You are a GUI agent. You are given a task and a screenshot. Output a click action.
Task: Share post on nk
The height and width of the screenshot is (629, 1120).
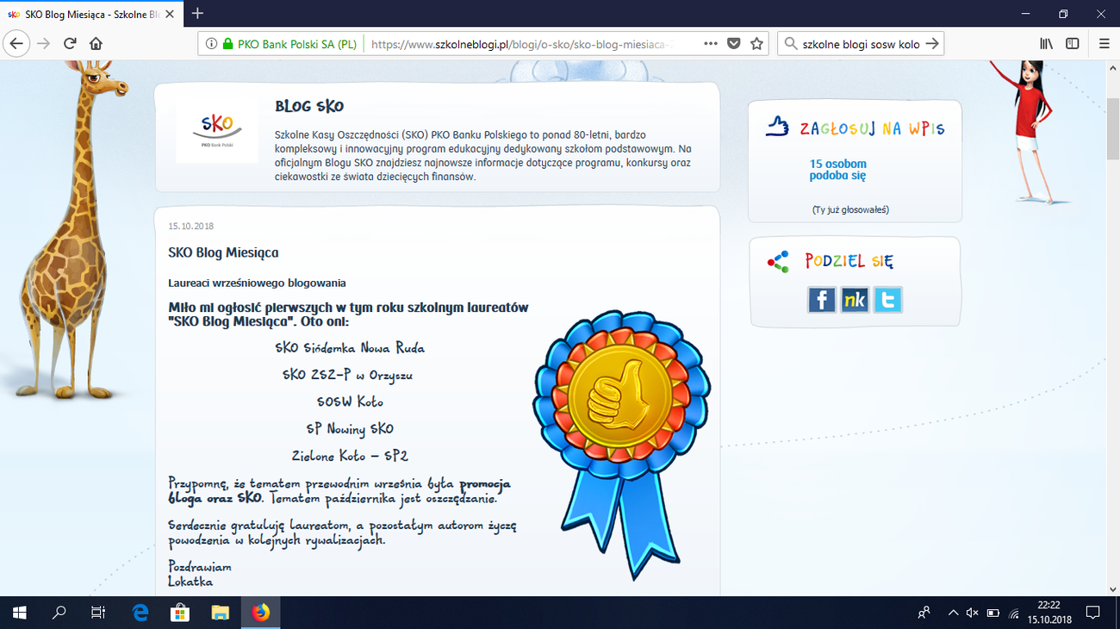pos(855,300)
